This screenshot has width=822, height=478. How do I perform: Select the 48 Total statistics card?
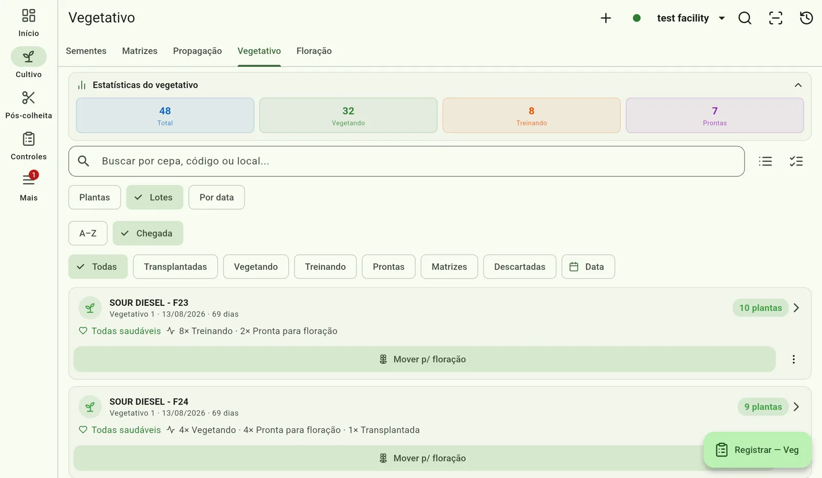165,116
